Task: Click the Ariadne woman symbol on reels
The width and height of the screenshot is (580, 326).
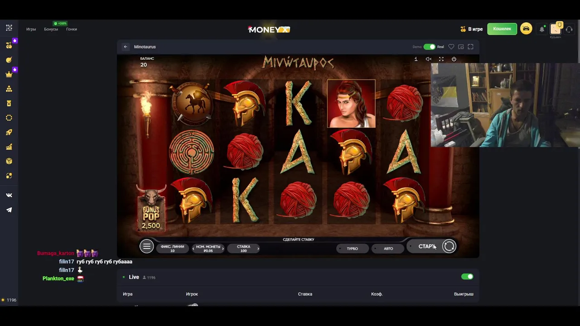Action: (351, 104)
